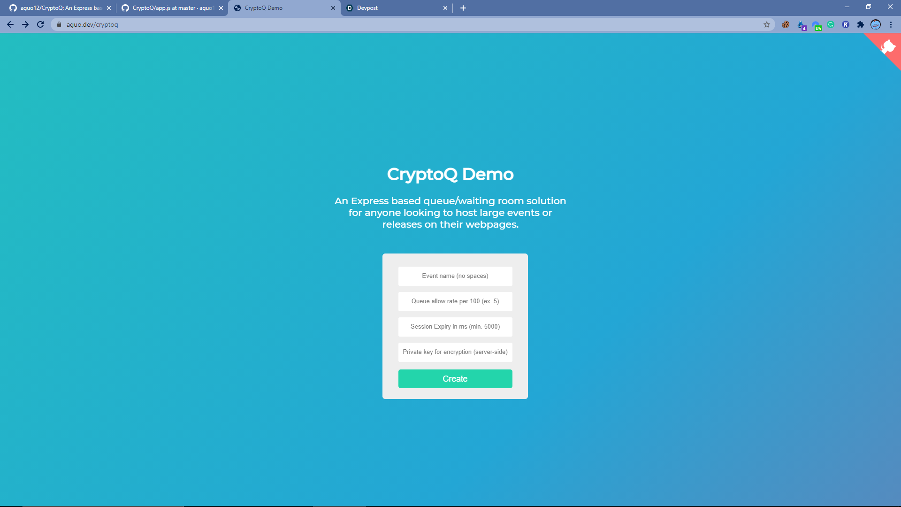Open the Chrome profile avatar
Image resolution: width=901 pixels, height=507 pixels.
point(876,24)
